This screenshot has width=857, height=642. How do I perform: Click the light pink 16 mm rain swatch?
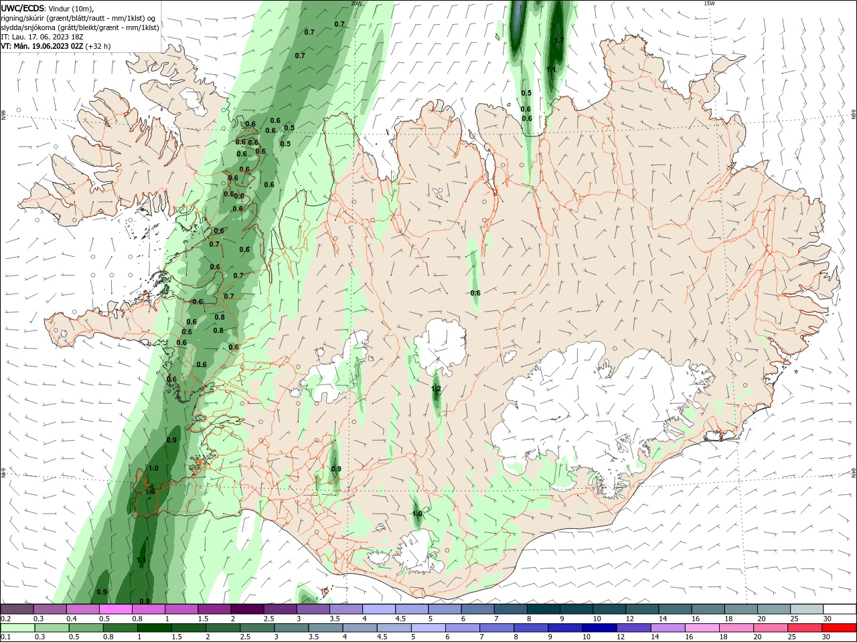[702, 627]
